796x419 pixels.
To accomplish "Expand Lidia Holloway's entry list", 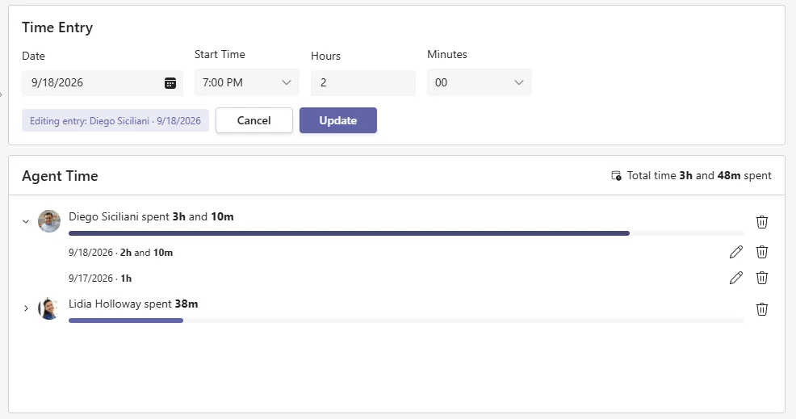I will (26, 308).
